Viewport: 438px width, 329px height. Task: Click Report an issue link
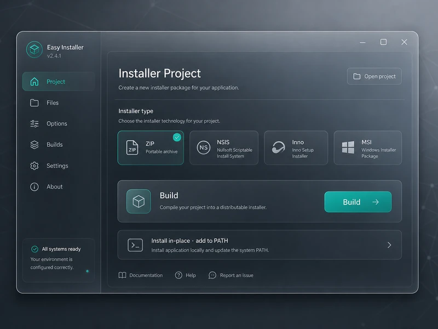(x=231, y=275)
